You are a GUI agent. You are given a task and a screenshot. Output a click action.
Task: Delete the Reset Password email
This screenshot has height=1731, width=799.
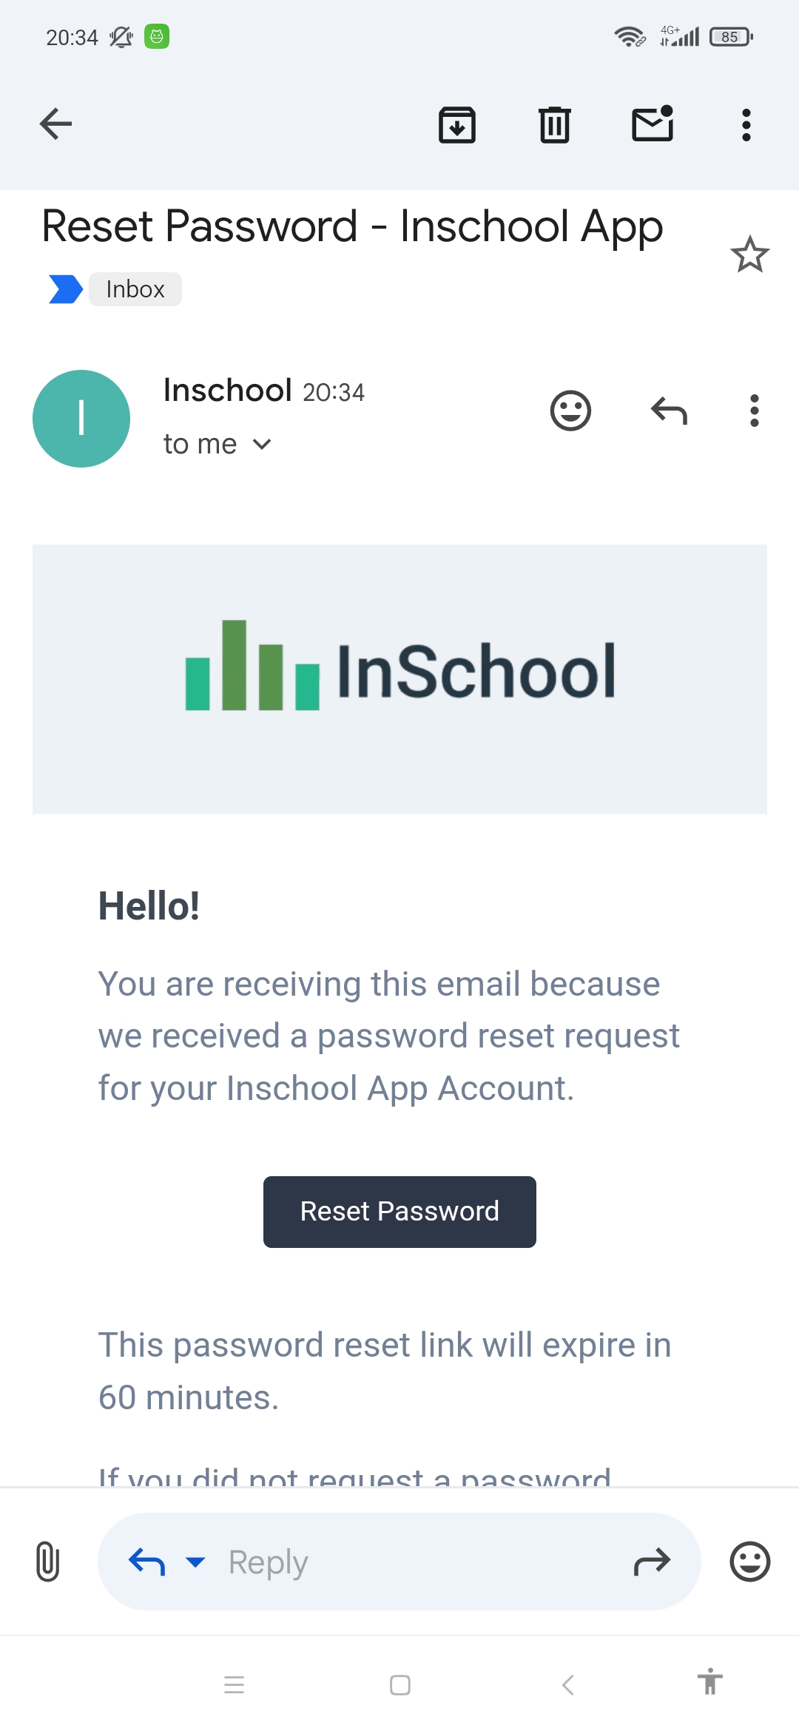click(x=554, y=124)
